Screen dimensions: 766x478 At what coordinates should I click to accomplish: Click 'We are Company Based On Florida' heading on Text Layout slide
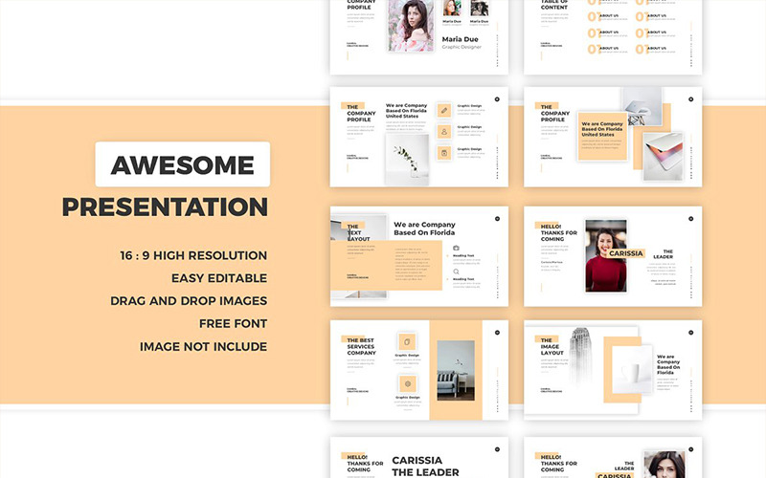click(x=424, y=228)
